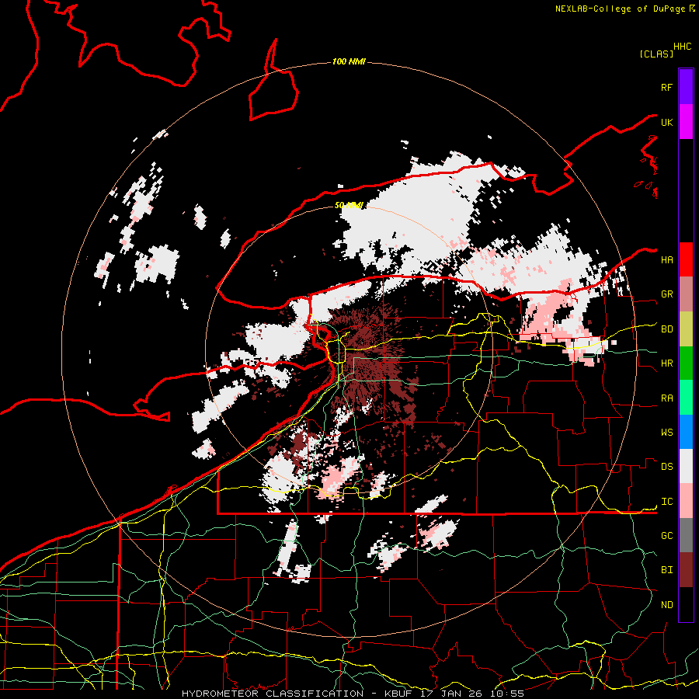The width and height of the screenshot is (699, 699).
Task: Click the GC legend label
Action: [x=666, y=536]
